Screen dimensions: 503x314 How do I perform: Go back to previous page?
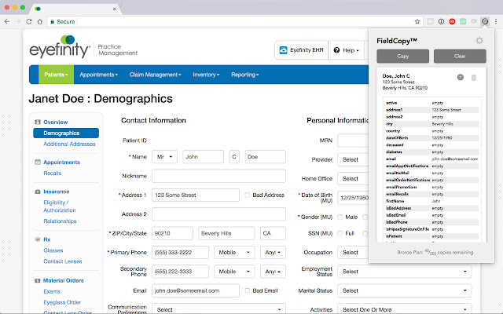7,21
